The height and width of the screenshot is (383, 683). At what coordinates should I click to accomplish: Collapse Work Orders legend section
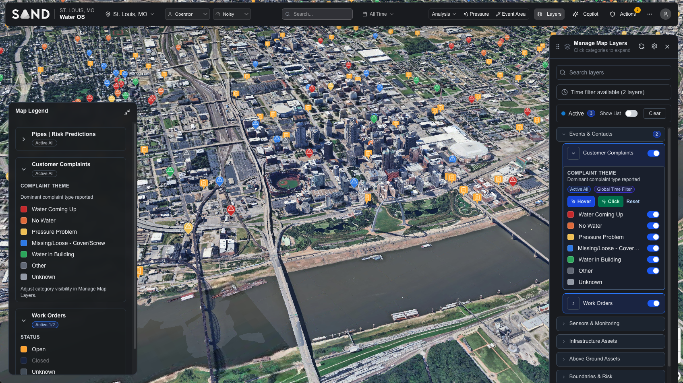coord(24,321)
